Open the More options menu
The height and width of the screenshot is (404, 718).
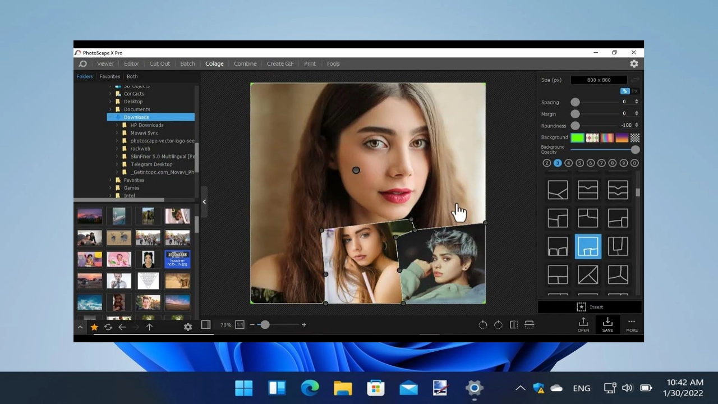point(632,324)
